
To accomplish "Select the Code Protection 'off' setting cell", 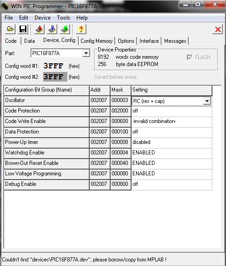I will pos(171,111).
